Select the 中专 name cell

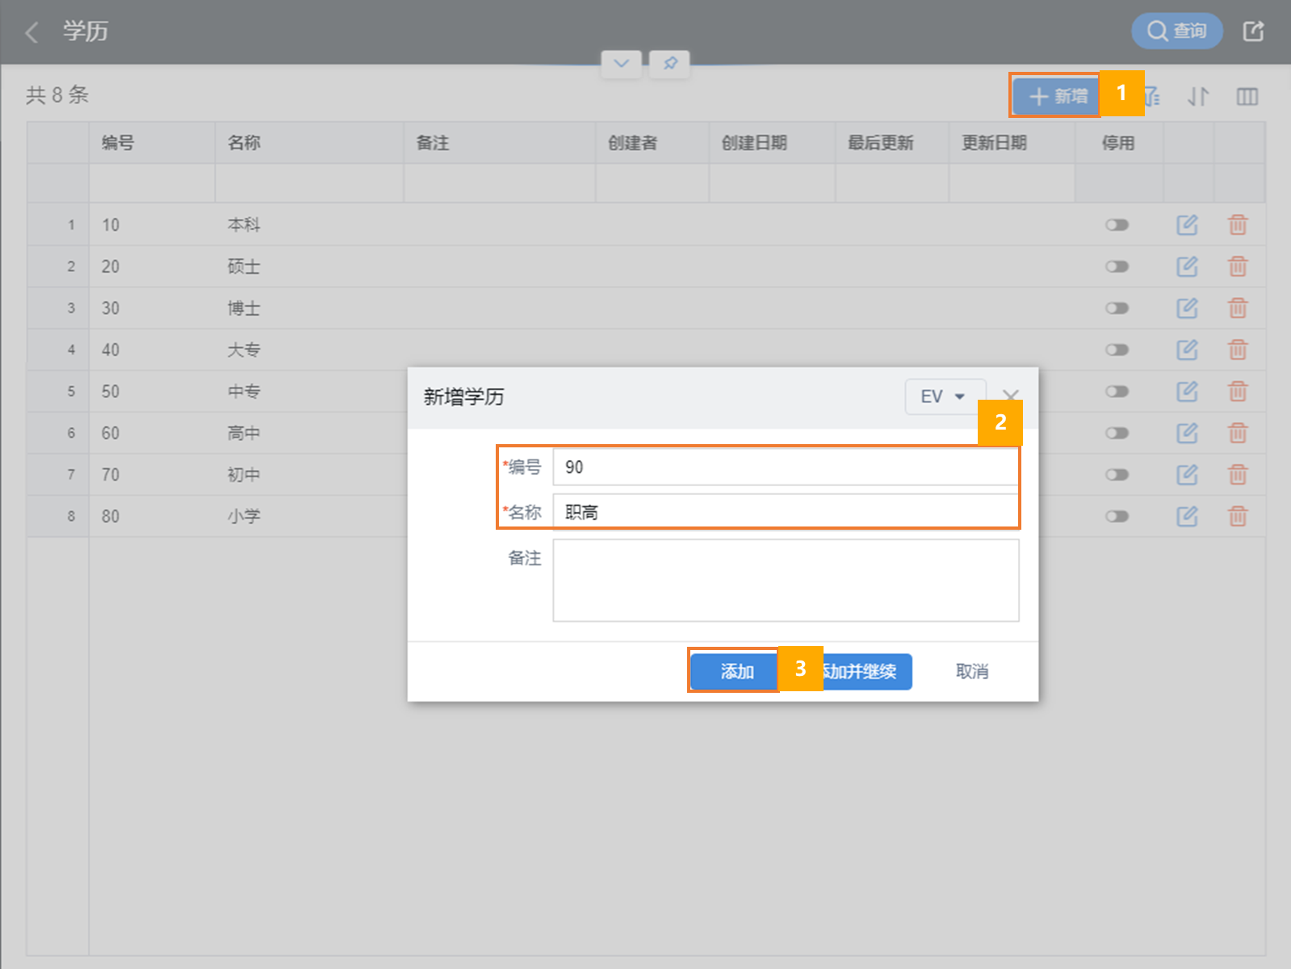coord(309,392)
